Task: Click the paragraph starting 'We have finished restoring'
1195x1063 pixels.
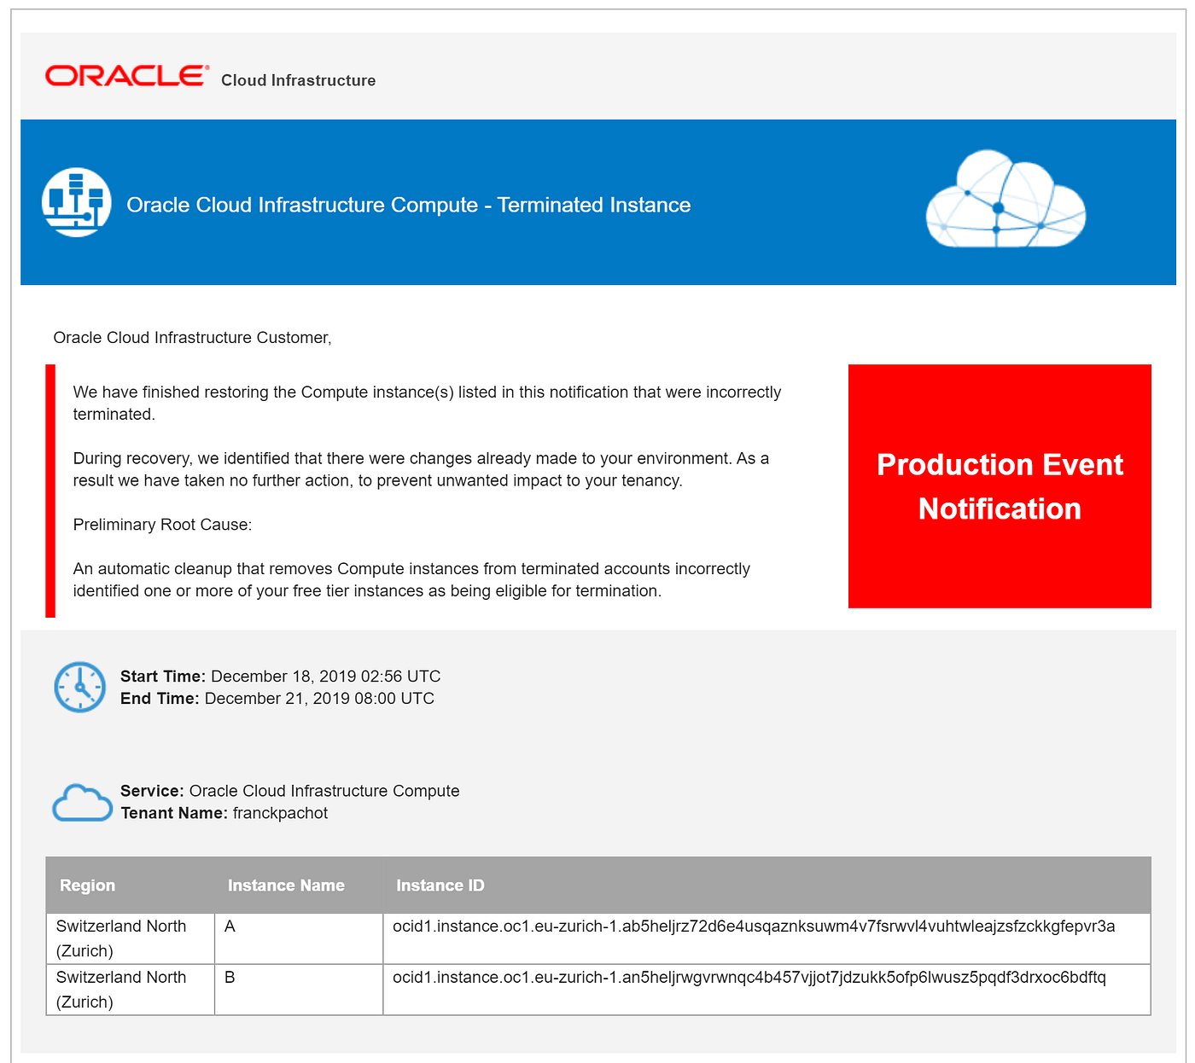Action: (427, 403)
